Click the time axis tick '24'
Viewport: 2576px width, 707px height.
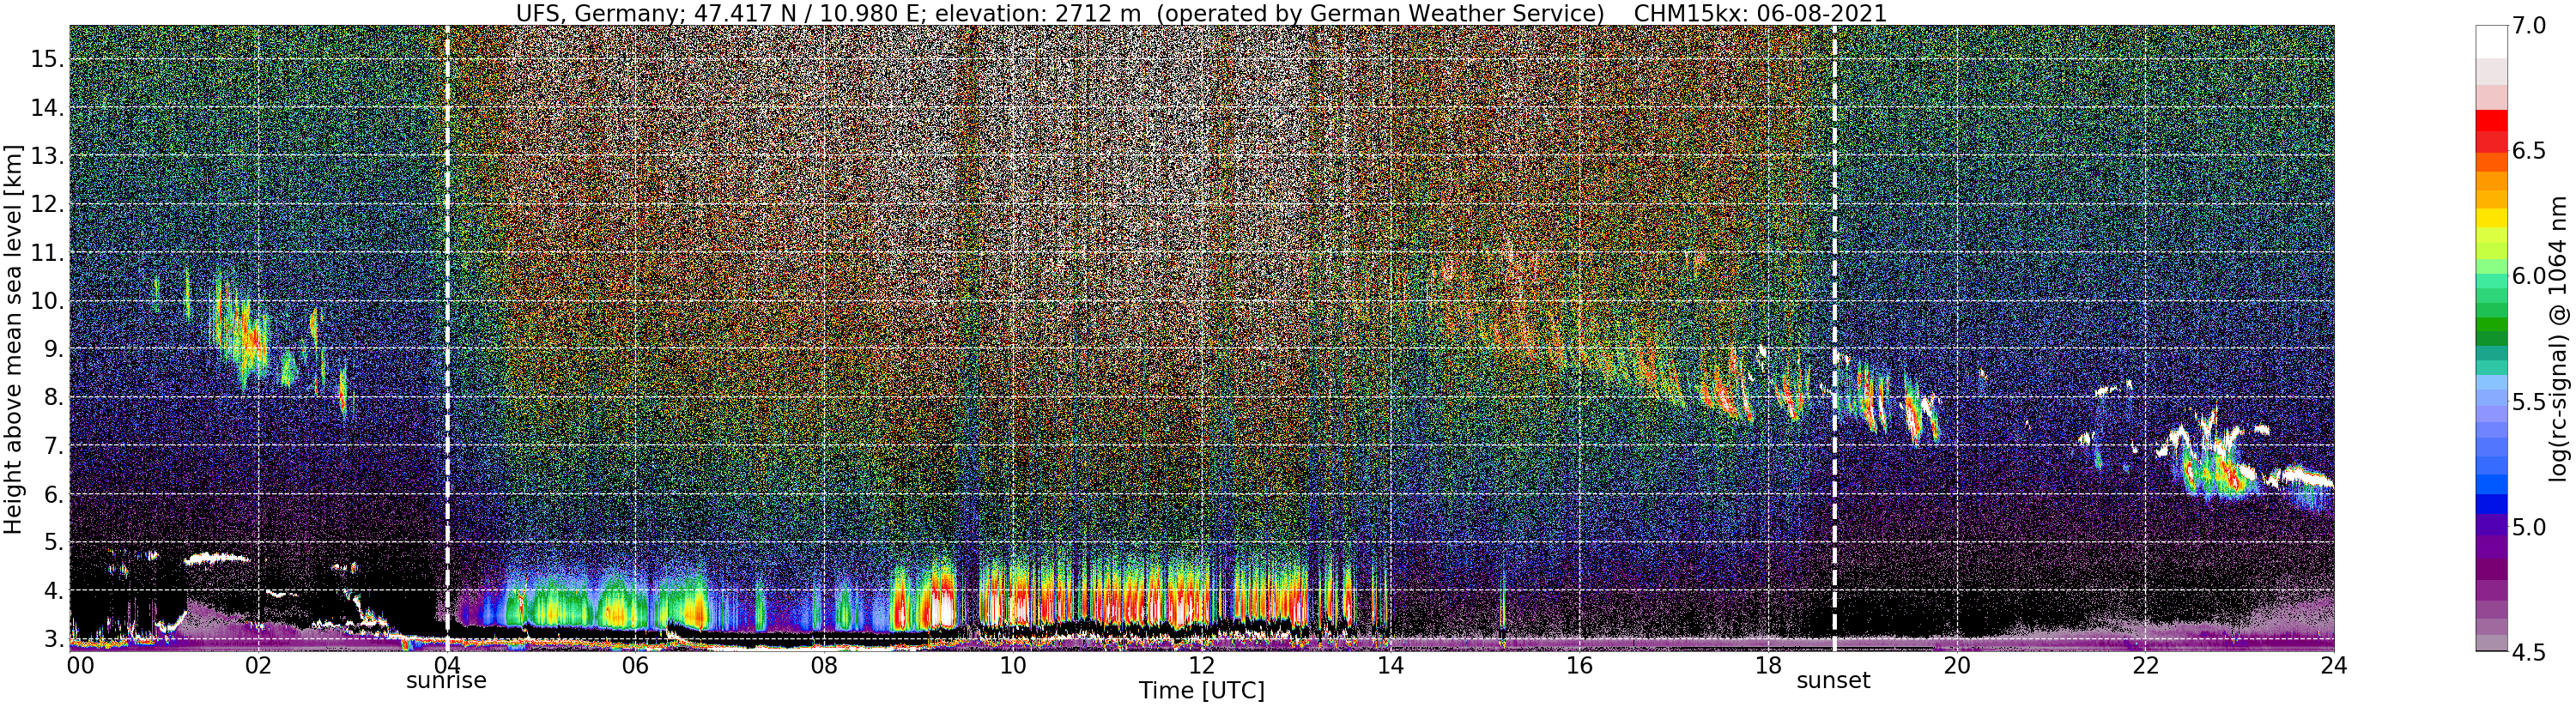click(x=2334, y=666)
